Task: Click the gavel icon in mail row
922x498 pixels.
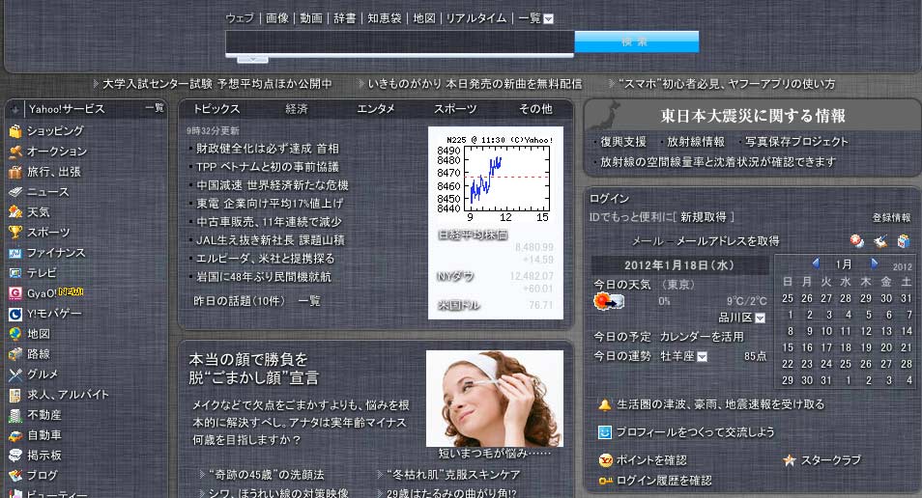Action: click(x=880, y=240)
